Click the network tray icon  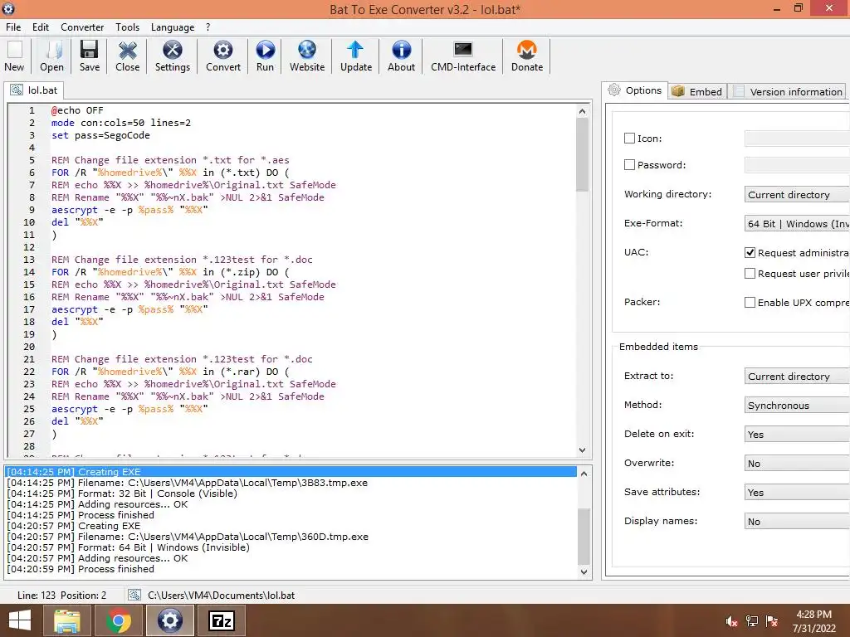pyautogui.click(x=752, y=621)
